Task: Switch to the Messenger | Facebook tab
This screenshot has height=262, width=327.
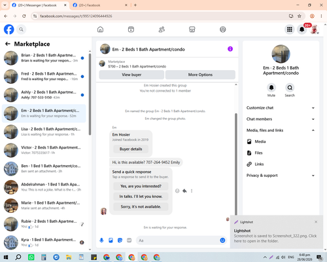Action: 37,5
